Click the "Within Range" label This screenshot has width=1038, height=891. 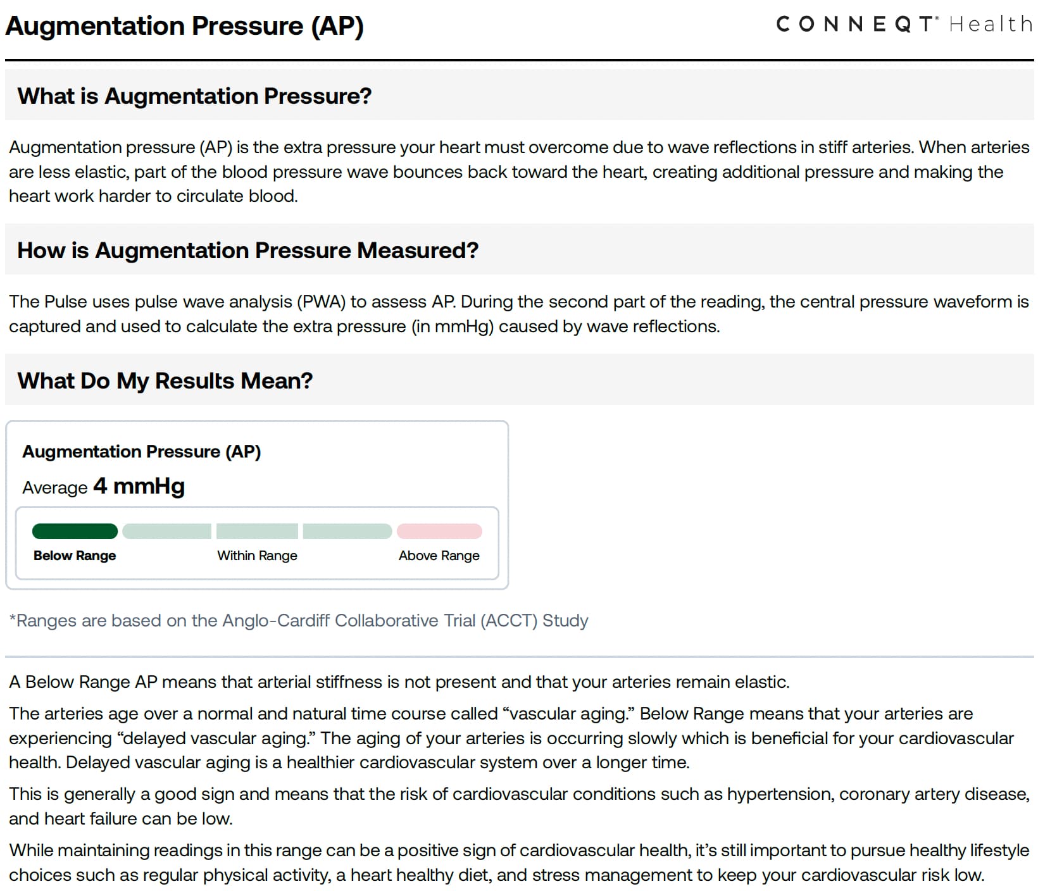tap(257, 556)
